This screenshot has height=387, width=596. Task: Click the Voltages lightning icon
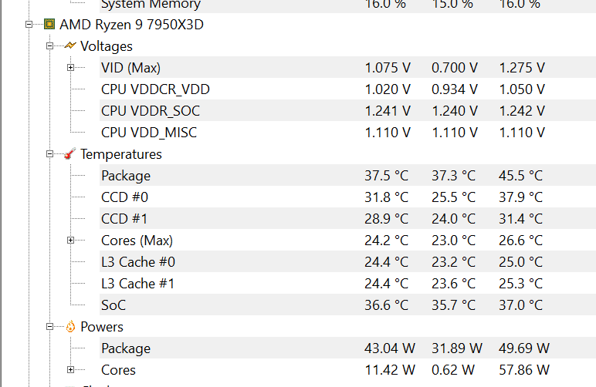click(x=70, y=46)
